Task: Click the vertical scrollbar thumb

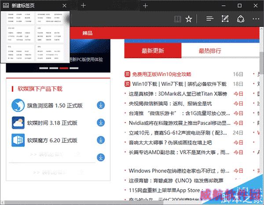Action: 261,63
